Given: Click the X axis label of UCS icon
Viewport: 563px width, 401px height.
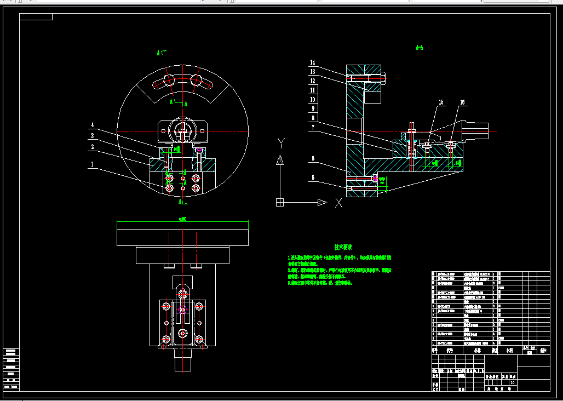Looking at the screenshot, I should coord(338,203).
